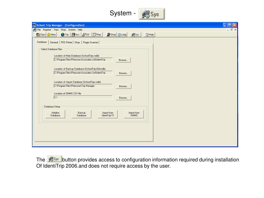Open the DD toolbar button

coord(86,35)
